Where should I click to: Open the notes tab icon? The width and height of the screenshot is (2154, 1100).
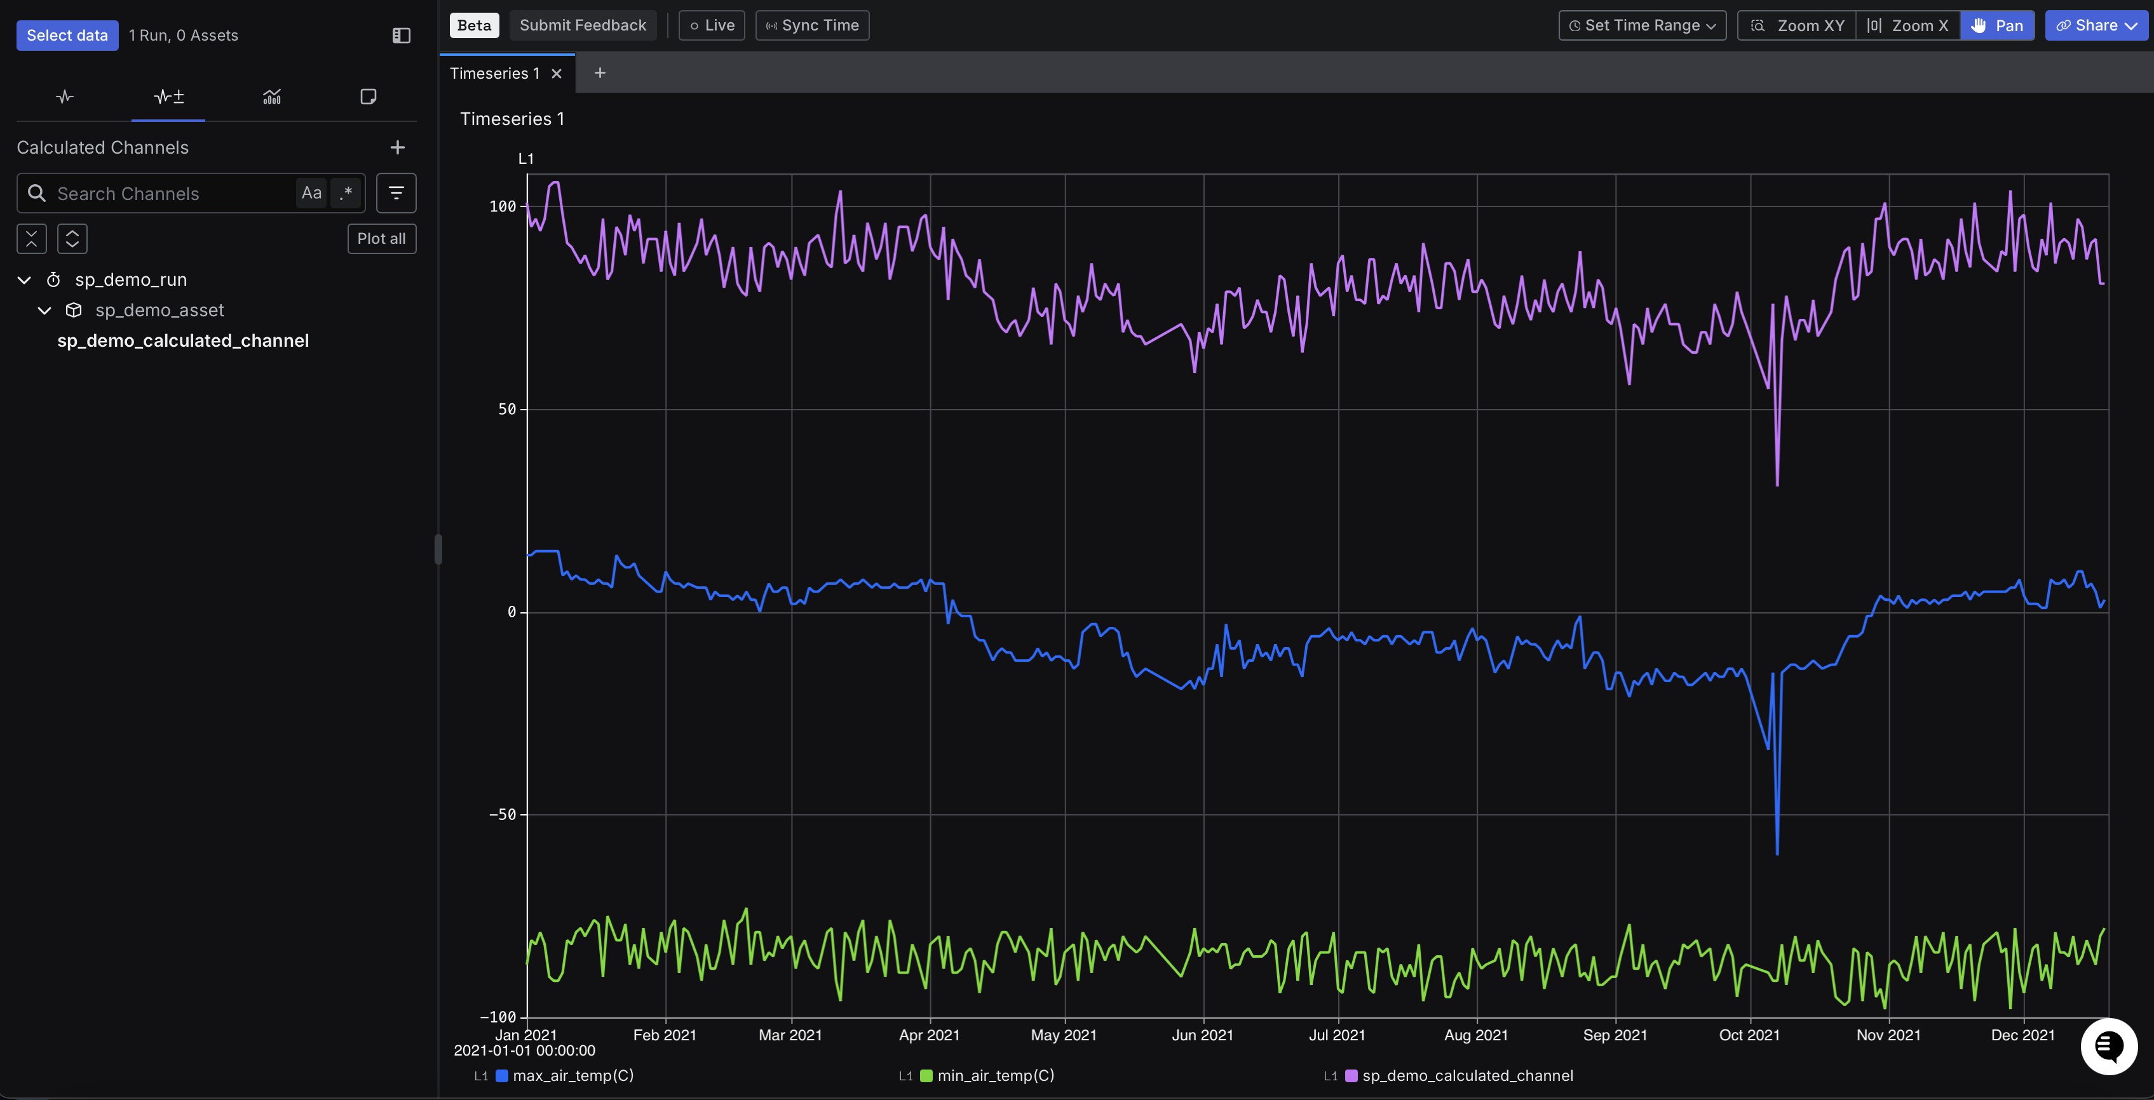tap(368, 97)
